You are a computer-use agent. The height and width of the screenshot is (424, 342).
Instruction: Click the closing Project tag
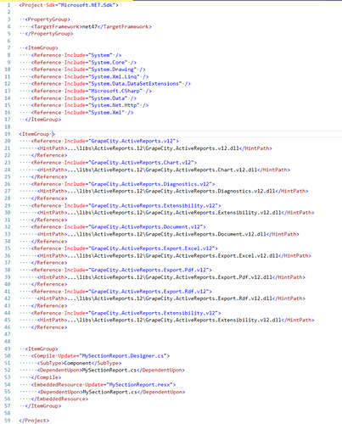[x=34, y=421]
